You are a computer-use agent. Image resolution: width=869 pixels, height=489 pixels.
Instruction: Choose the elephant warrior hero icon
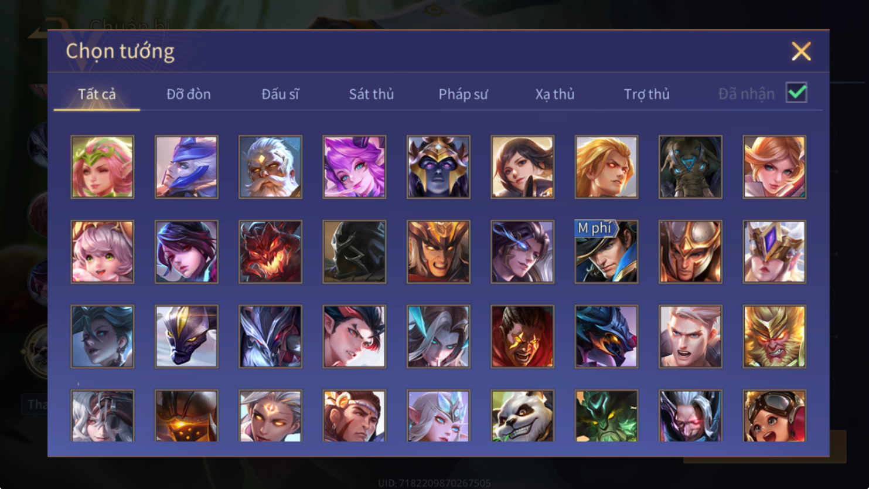[690, 167]
